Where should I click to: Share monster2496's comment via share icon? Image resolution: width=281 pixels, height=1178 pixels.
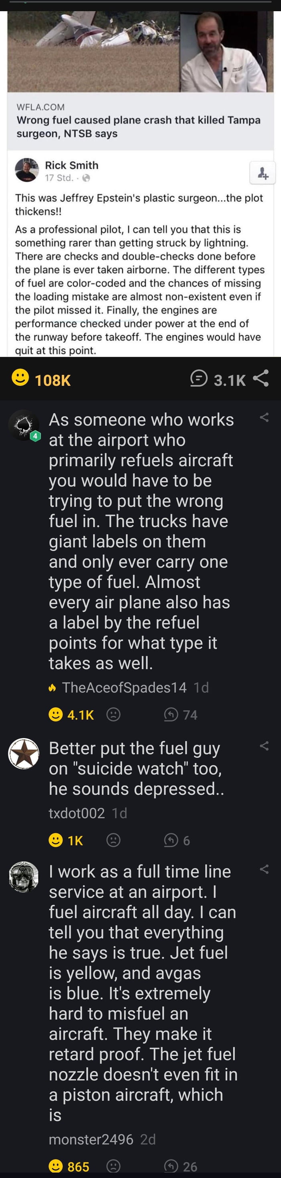click(x=264, y=869)
